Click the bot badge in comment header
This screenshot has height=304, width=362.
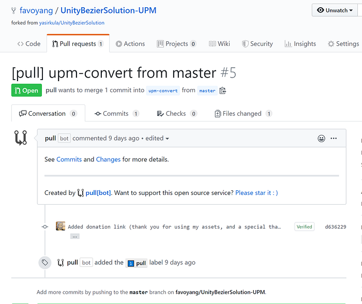point(64,138)
